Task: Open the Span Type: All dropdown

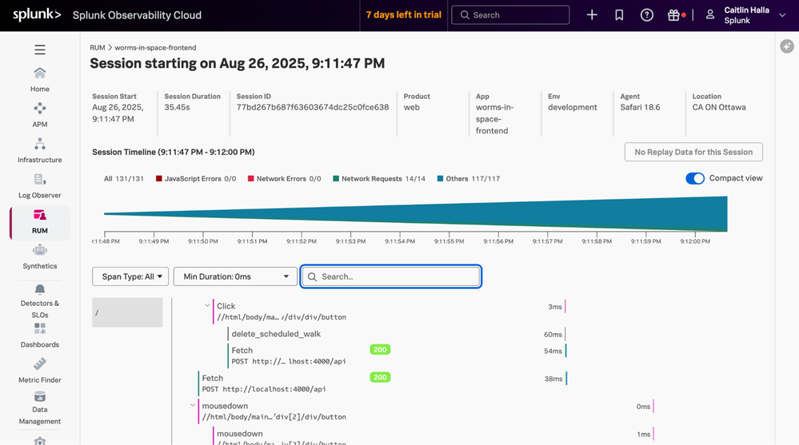Action: 130,276
